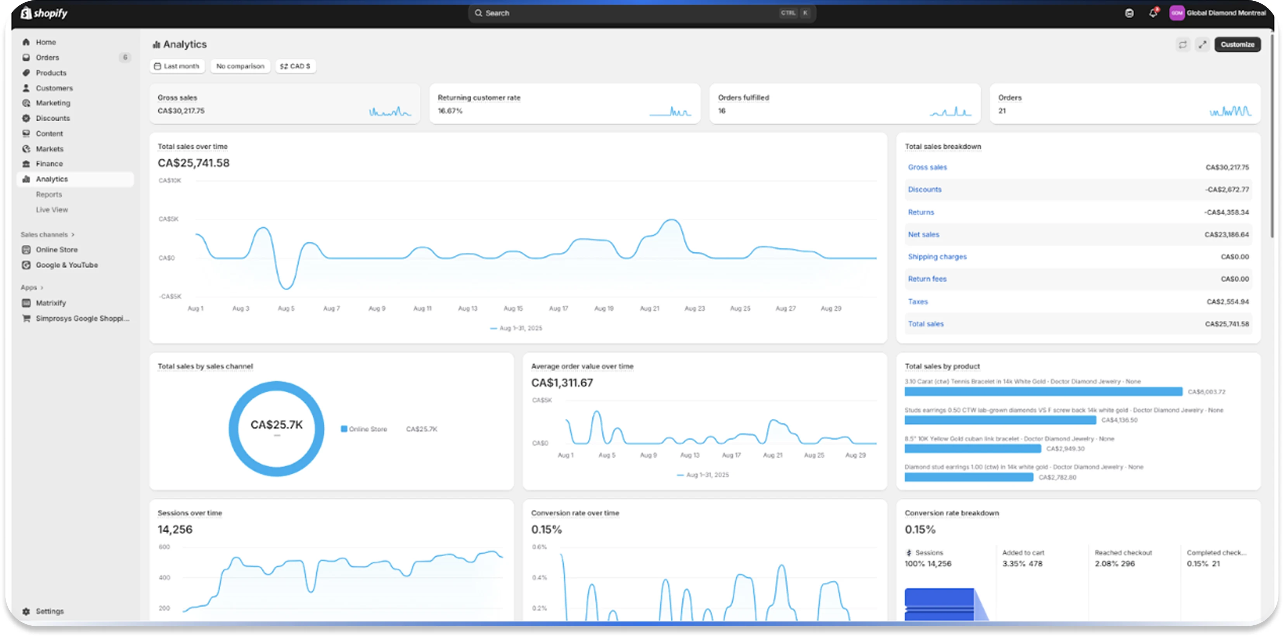This screenshot has height=637, width=1284.
Task: Expand the Sales channels section
Action: [x=47, y=234]
